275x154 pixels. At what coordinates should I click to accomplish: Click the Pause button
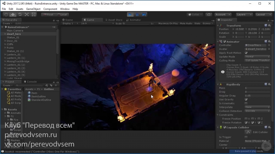coord(137,14)
